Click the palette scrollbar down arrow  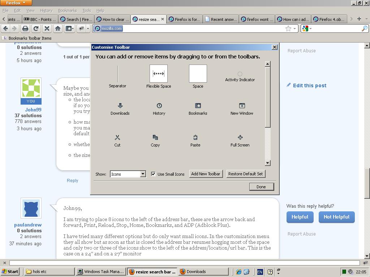tap(268, 163)
